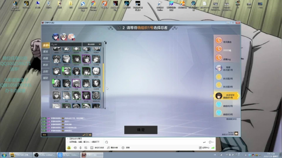Click the Google Chrome desktop icon

click(x=93, y=6)
